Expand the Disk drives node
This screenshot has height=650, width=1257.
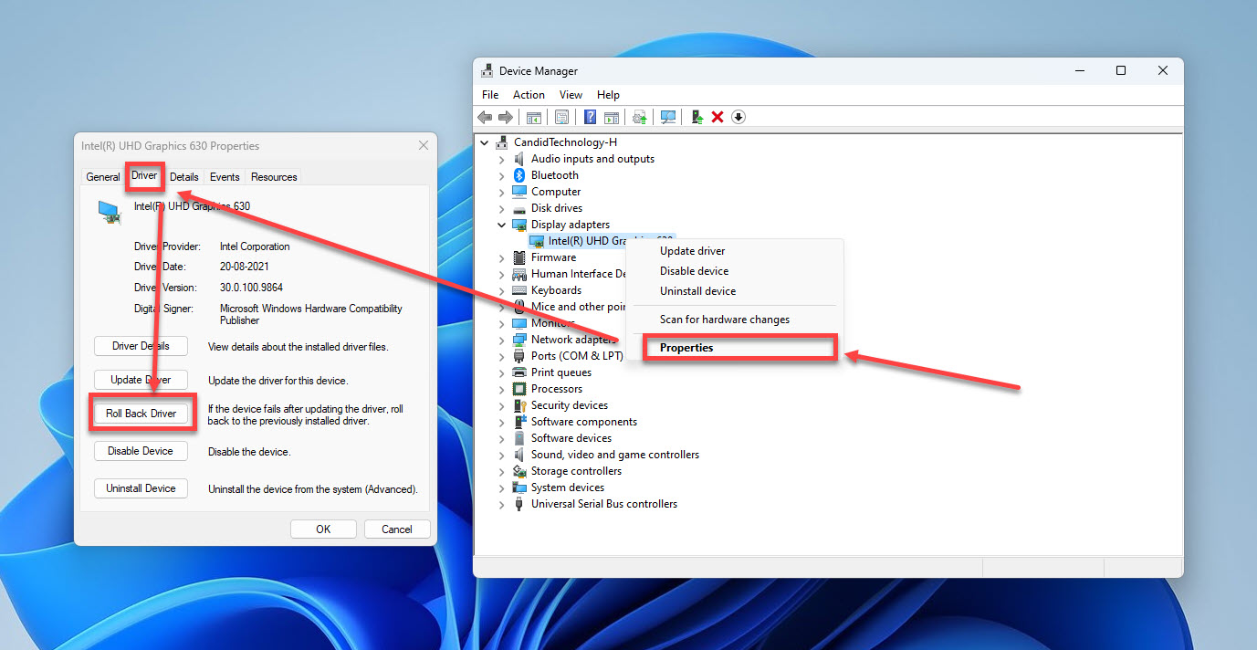click(x=501, y=208)
